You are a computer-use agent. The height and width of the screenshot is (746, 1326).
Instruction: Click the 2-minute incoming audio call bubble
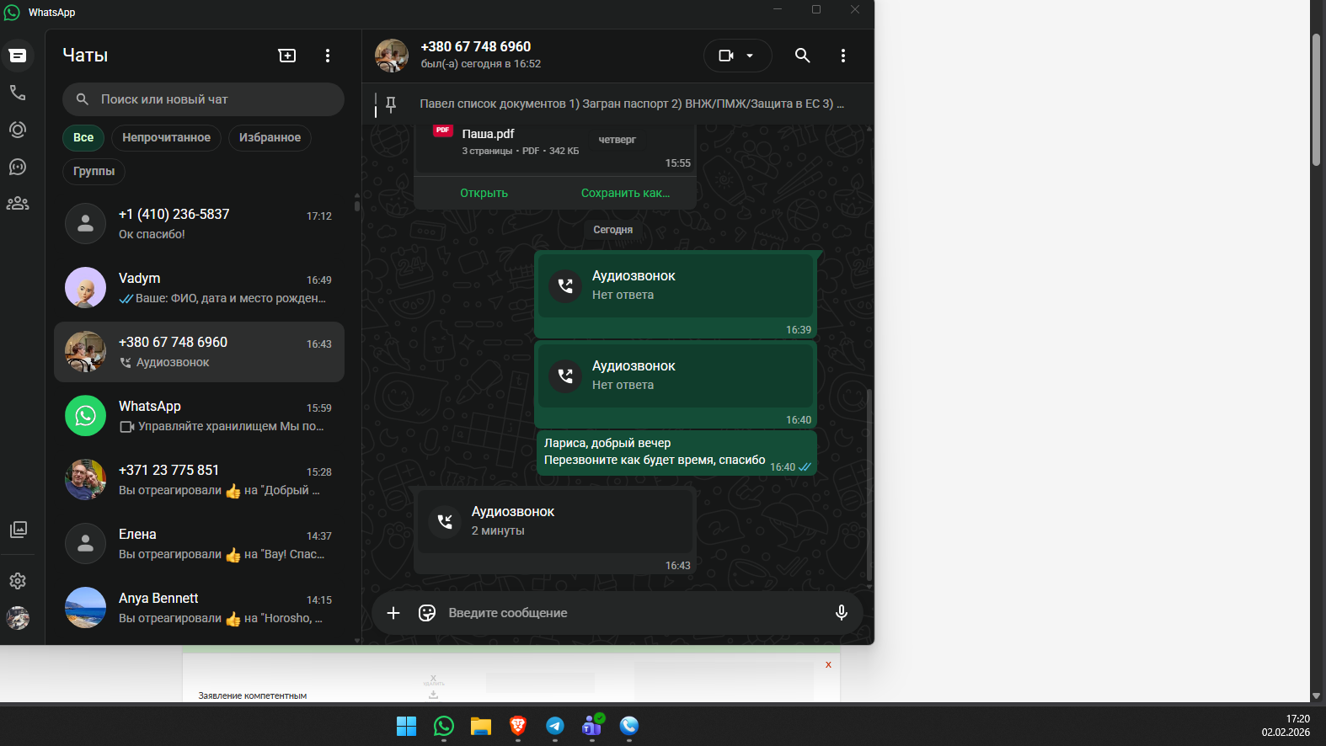554,530
